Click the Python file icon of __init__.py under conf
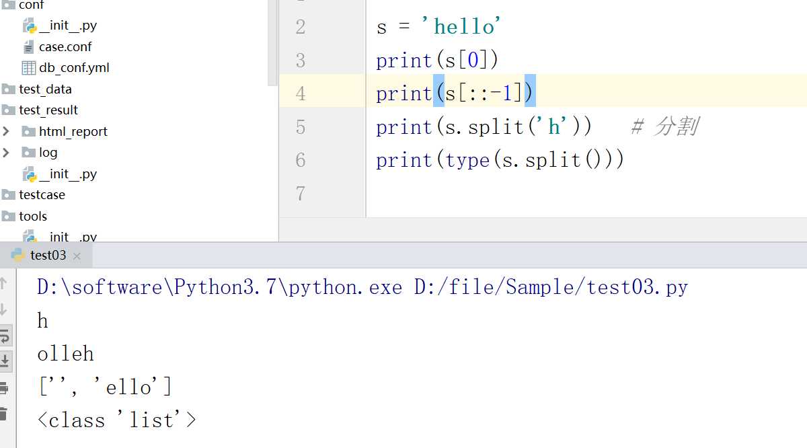807x448 pixels. (29, 26)
